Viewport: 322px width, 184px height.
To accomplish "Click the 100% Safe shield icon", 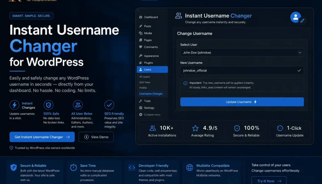I will [48, 105].
